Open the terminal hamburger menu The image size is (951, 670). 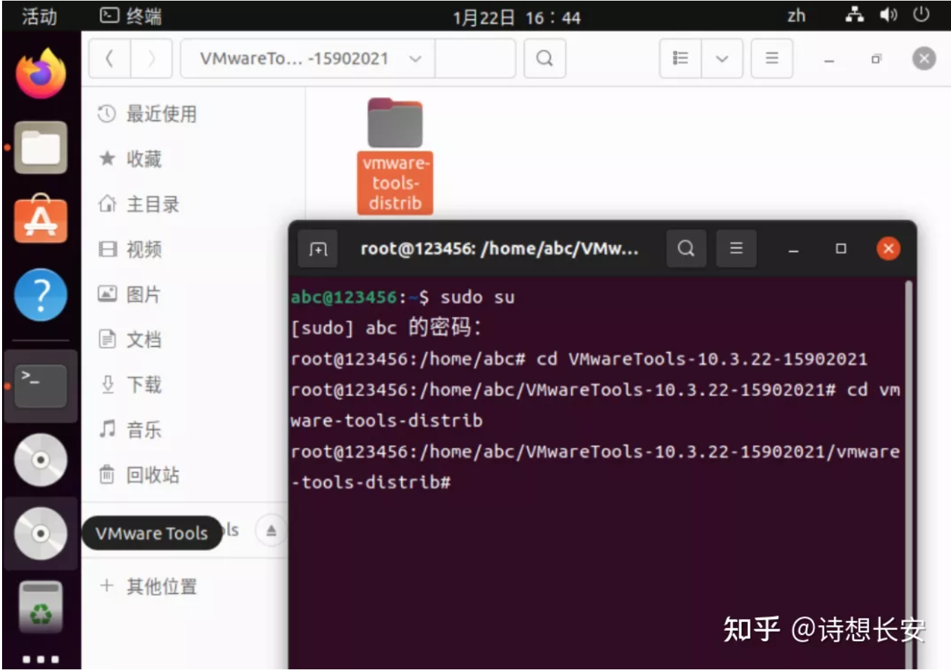click(x=736, y=248)
